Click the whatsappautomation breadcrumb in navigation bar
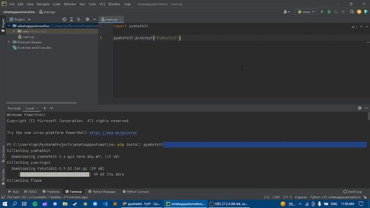370x208 pixels. [19, 12]
